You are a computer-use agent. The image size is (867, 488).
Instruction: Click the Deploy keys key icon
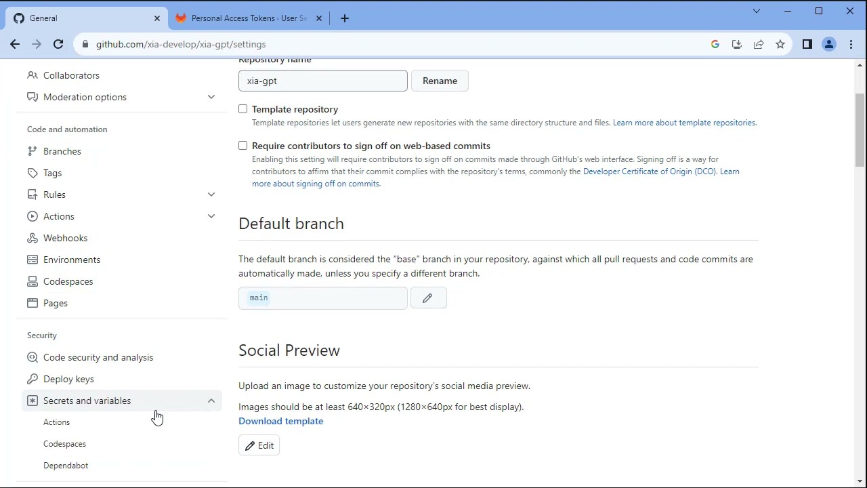(33, 379)
